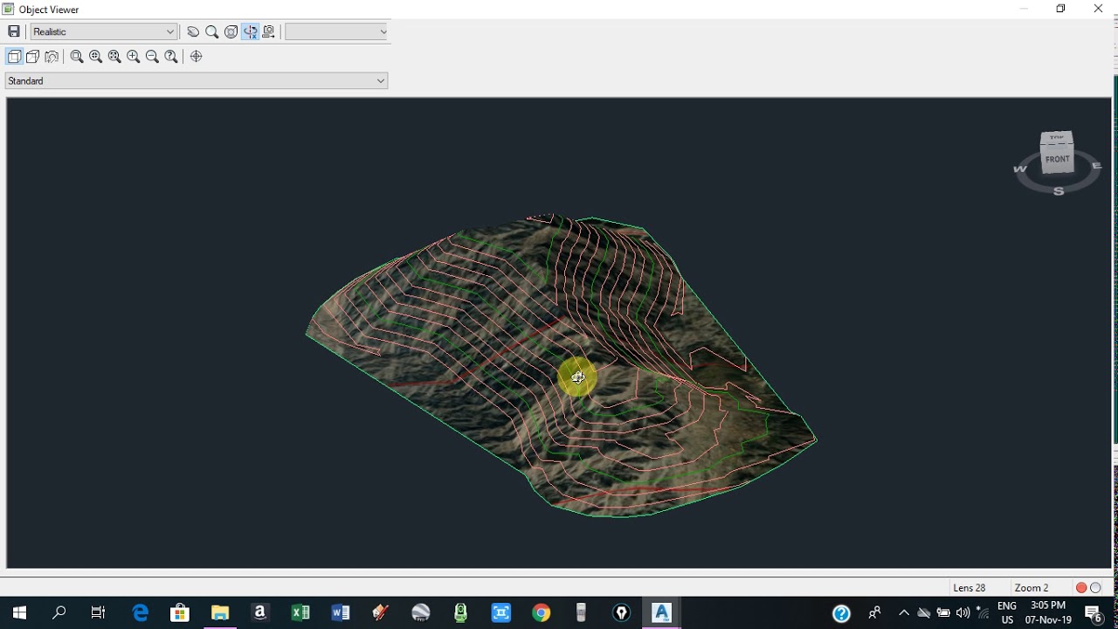The height and width of the screenshot is (629, 1118).
Task: Click the W compass direction on ViewCube
Action: (1018, 169)
